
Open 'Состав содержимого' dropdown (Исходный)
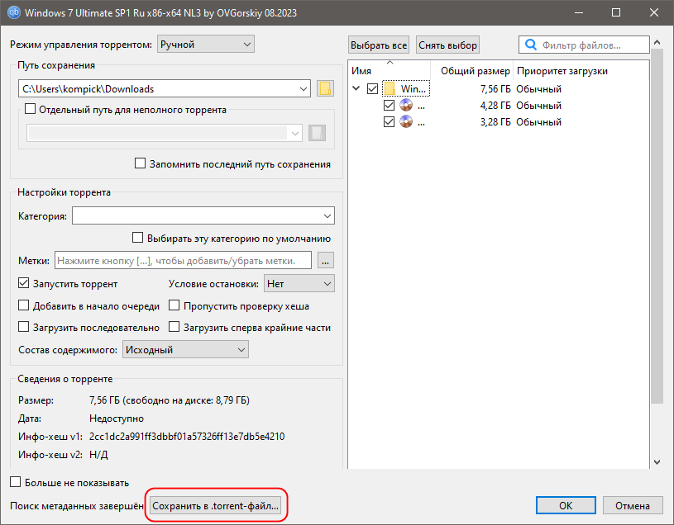[x=185, y=349]
